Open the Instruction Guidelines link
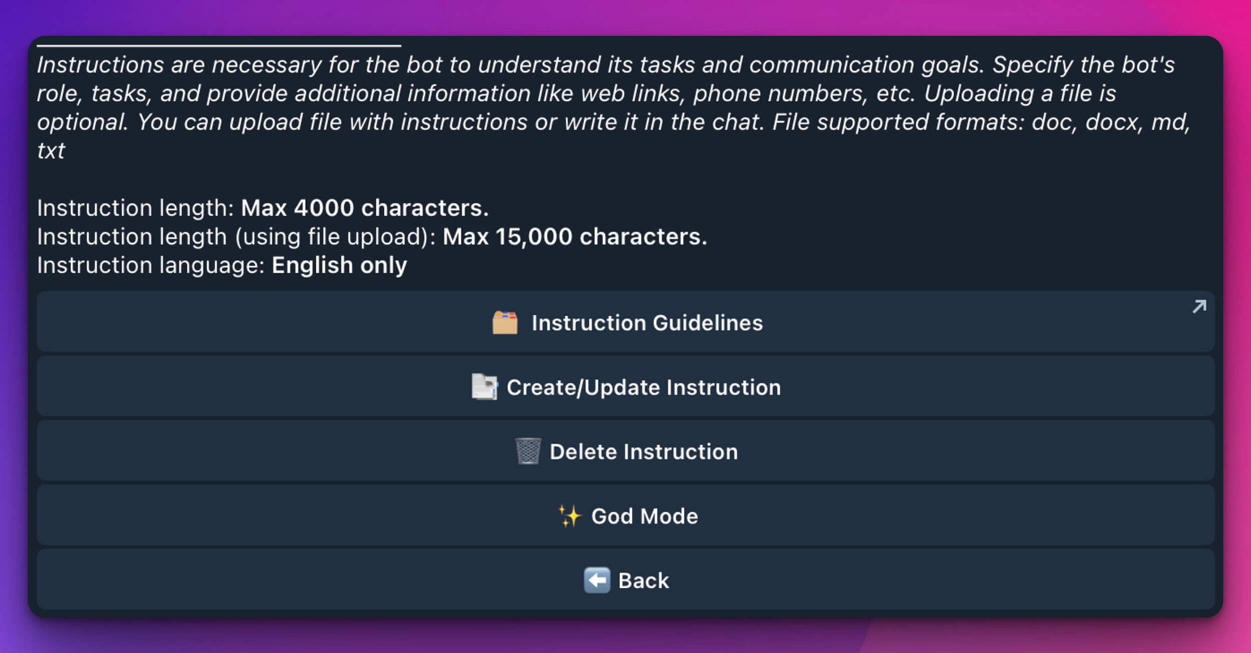 point(647,323)
